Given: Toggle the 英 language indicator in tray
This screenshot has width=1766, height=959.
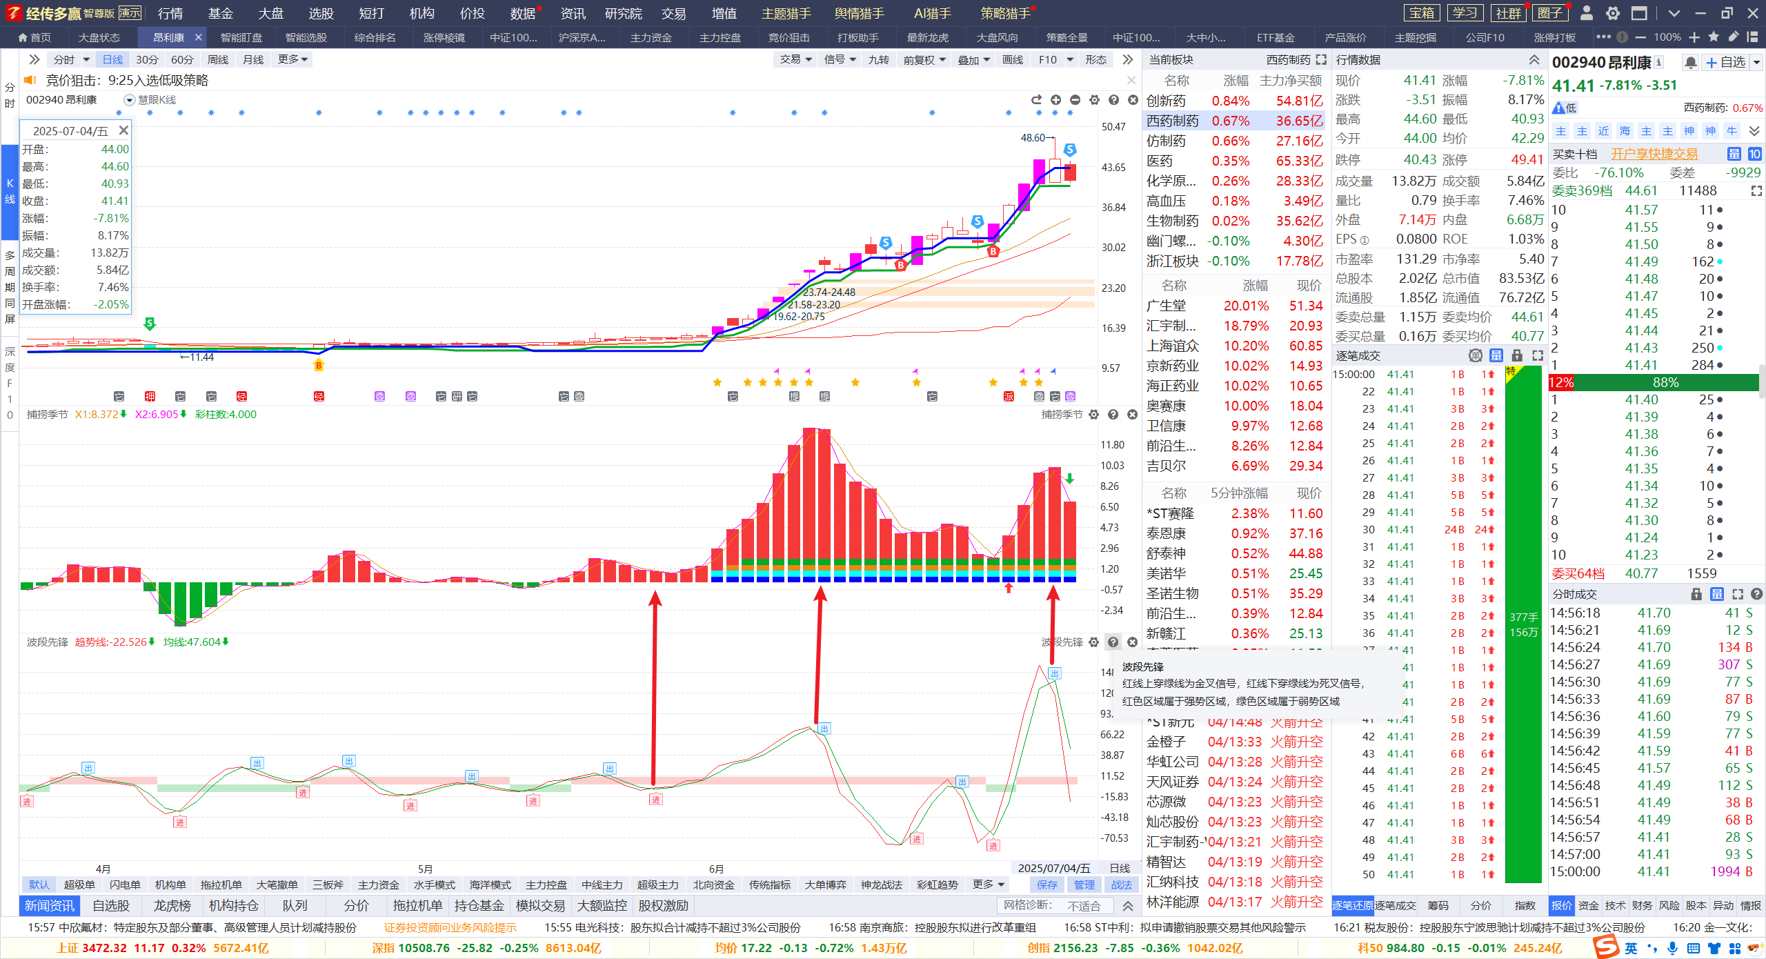Looking at the screenshot, I should pos(1631,949).
